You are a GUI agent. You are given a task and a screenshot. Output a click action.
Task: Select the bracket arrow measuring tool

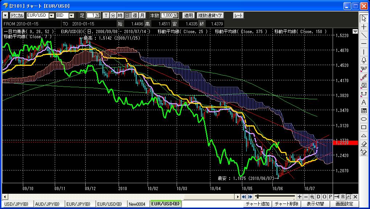[x=363, y=94]
